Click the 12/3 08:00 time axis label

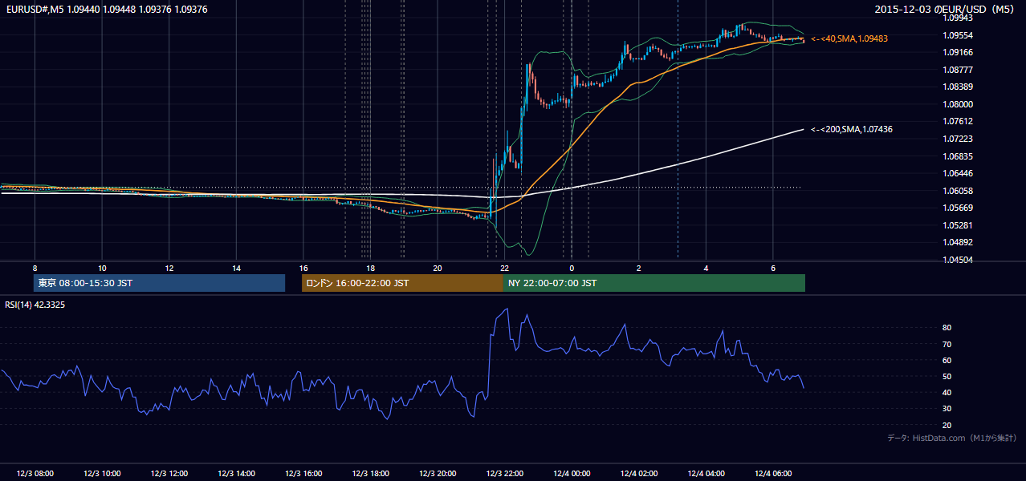click(x=34, y=473)
